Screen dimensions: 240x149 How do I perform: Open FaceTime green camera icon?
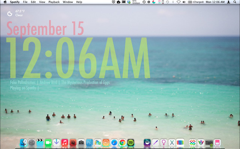coord(48,143)
